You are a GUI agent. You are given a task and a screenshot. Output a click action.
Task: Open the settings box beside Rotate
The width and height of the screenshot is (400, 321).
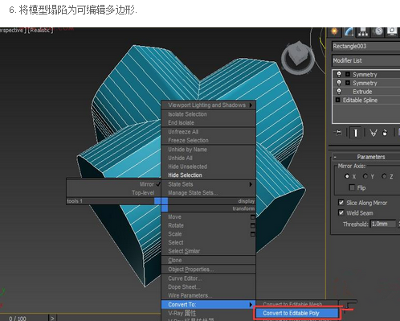tap(252, 225)
